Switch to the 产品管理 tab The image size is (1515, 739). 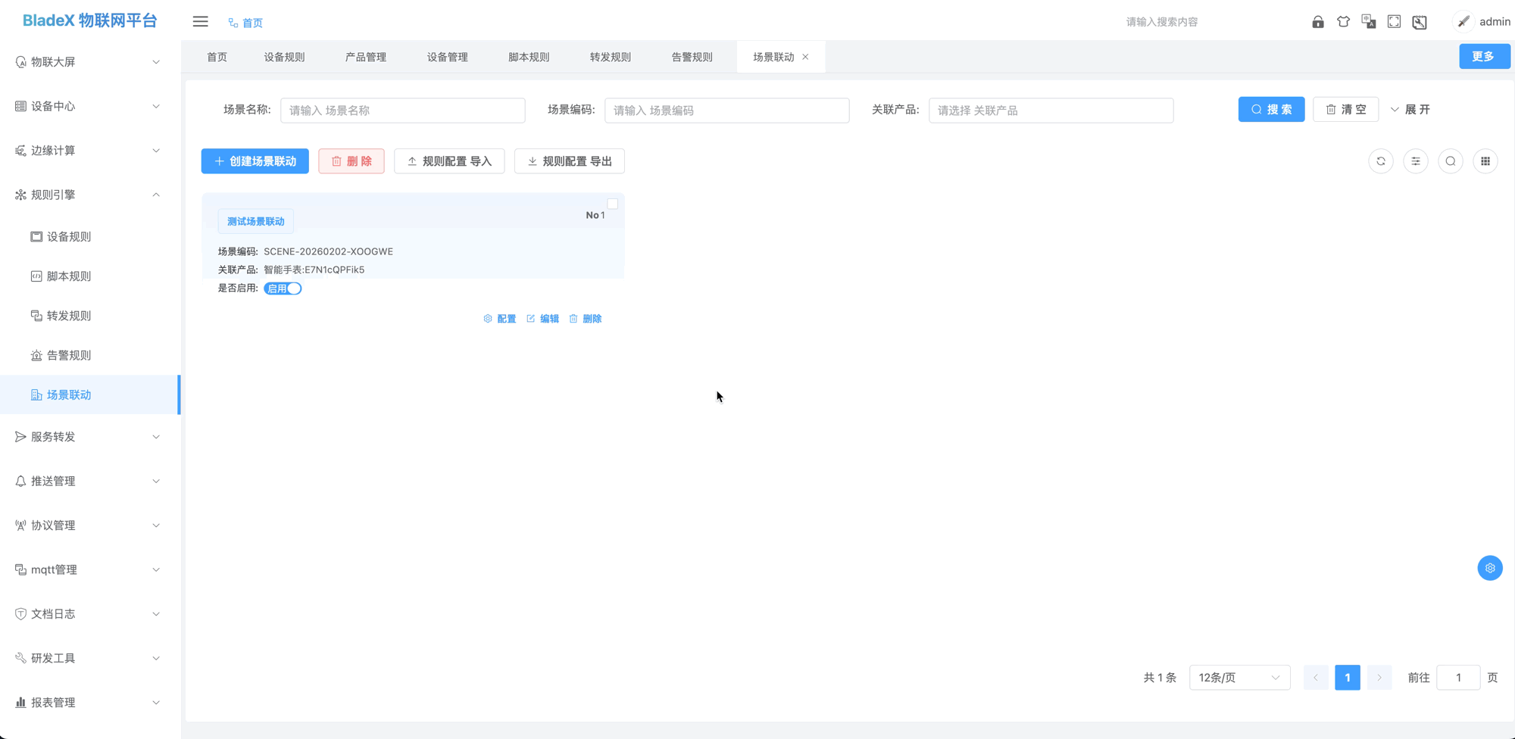pos(365,56)
